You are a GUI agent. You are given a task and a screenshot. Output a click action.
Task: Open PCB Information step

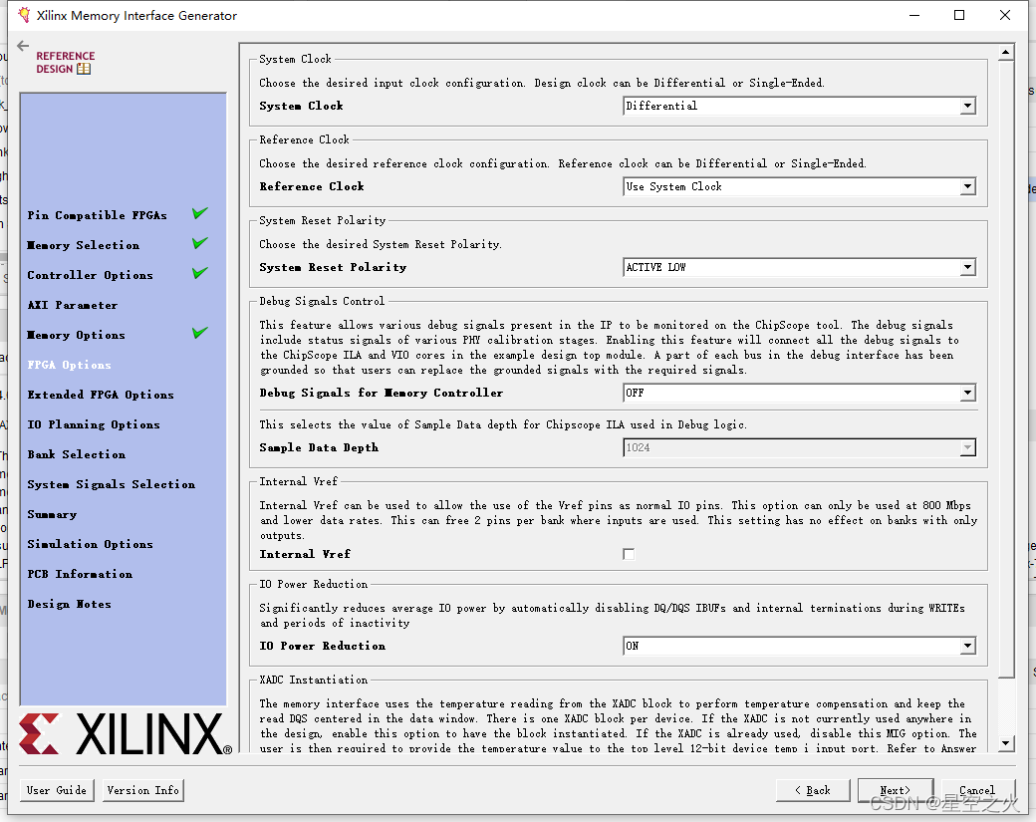(x=80, y=574)
